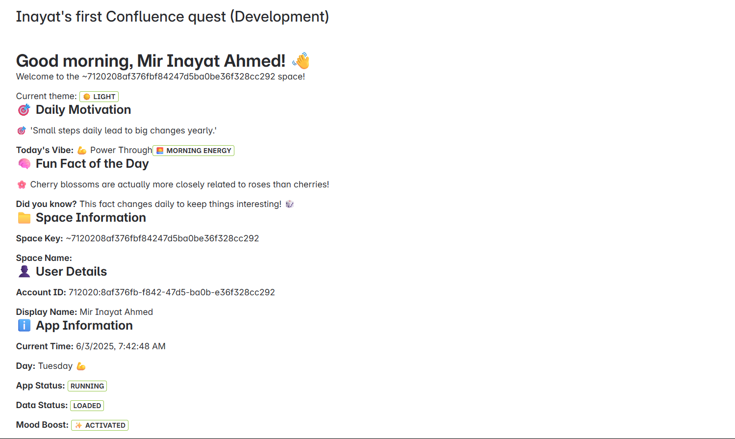The width and height of the screenshot is (735, 439).
Task: Click the info icon beside App Information
Action: (24, 326)
